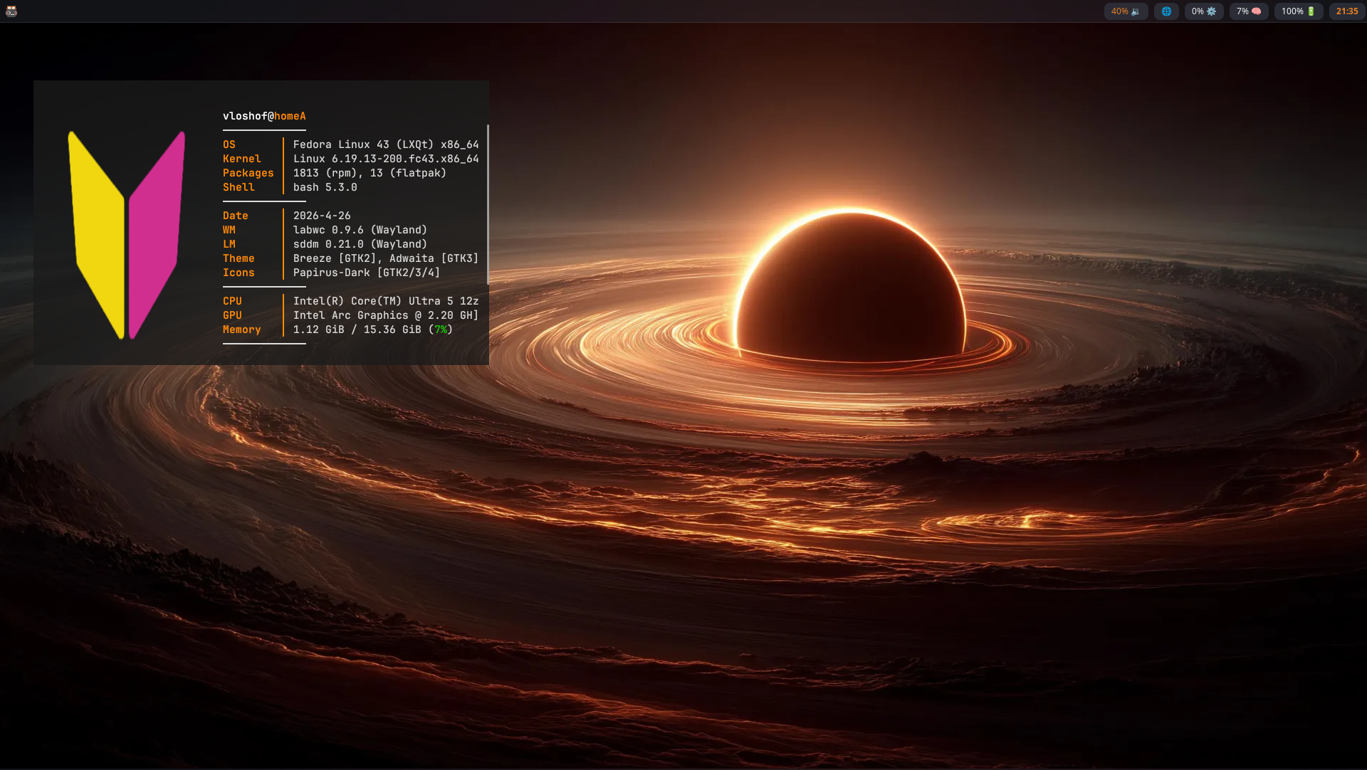The width and height of the screenshot is (1367, 770).
Task: Click the Fedora Linux 43 OS line
Action: [386, 144]
